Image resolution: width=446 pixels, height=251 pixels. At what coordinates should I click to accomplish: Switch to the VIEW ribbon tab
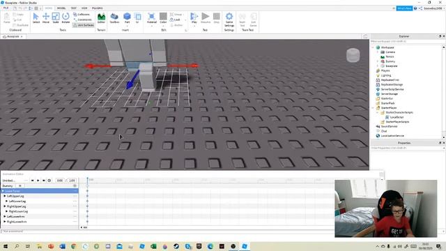pyautogui.click(x=84, y=8)
